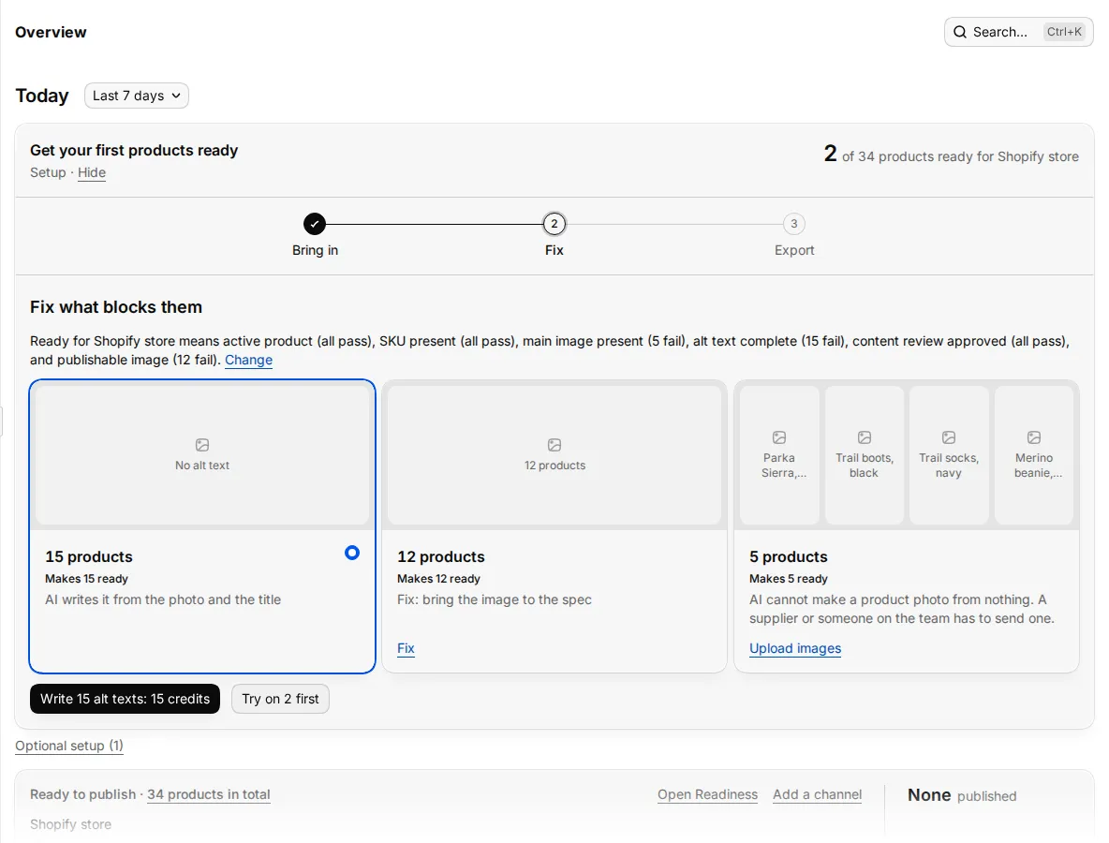Select the Trail boots, black thumbnail
This screenshot has height=843, width=1109.
click(x=865, y=454)
